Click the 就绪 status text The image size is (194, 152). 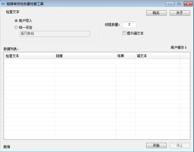[x=7, y=147]
